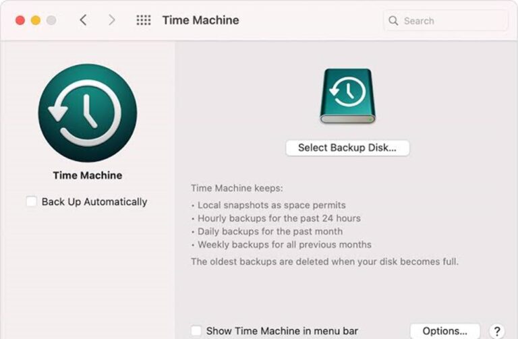Click the green backup disk drive icon
The height and width of the screenshot is (339, 518).
click(x=347, y=96)
